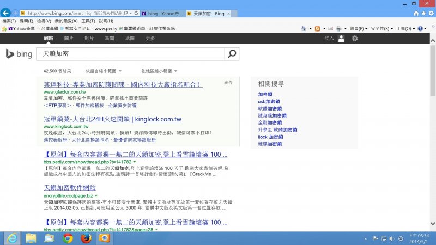The width and height of the screenshot is (436, 245).
Task: Select the 圖片 Bing navigation tab
Action: (x=69, y=38)
